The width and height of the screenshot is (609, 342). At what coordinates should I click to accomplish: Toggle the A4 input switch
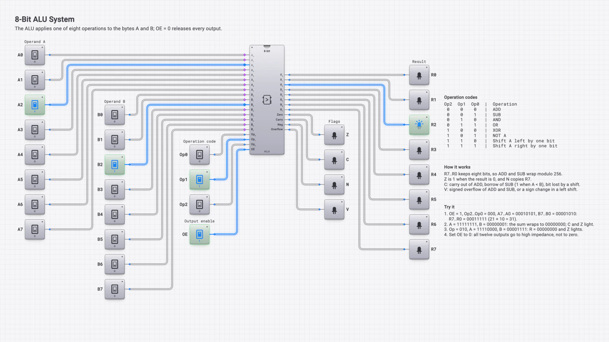[x=35, y=155]
